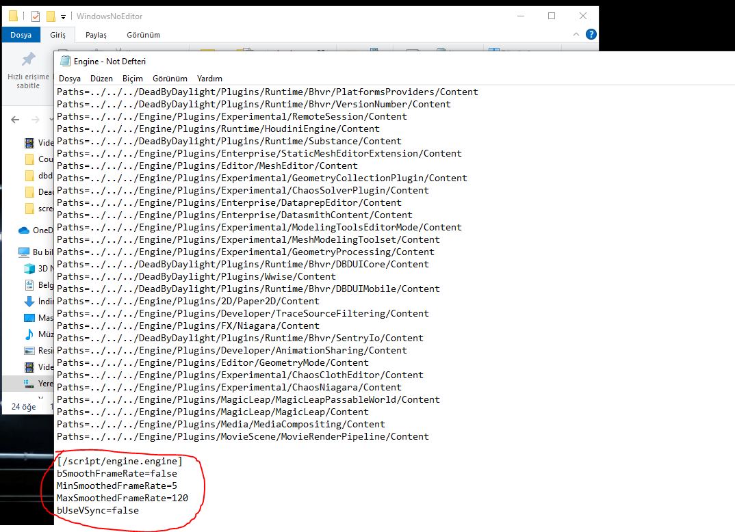The width and height of the screenshot is (735, 532).
Task: Click the 24 öğe status bar text
Action: [23, 406]
